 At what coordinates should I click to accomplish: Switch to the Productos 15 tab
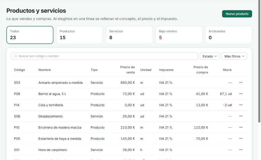tap(80, 35)
